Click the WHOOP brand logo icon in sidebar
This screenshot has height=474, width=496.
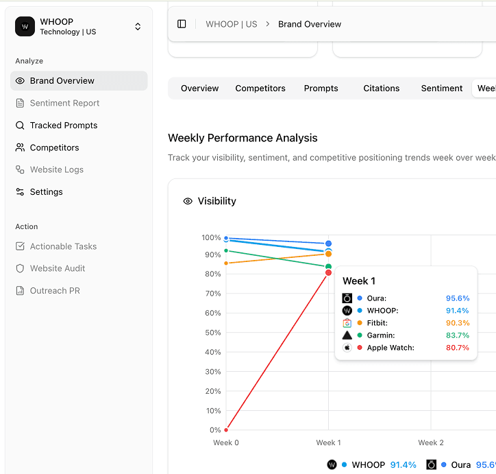click(25, 27)
